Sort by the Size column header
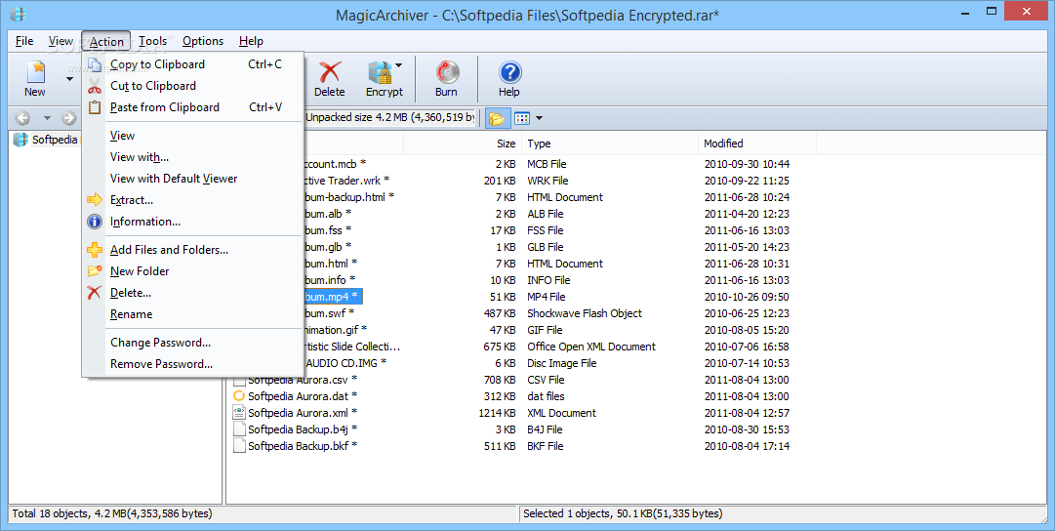Screen dimensions: 1055x531 point(463,143)
